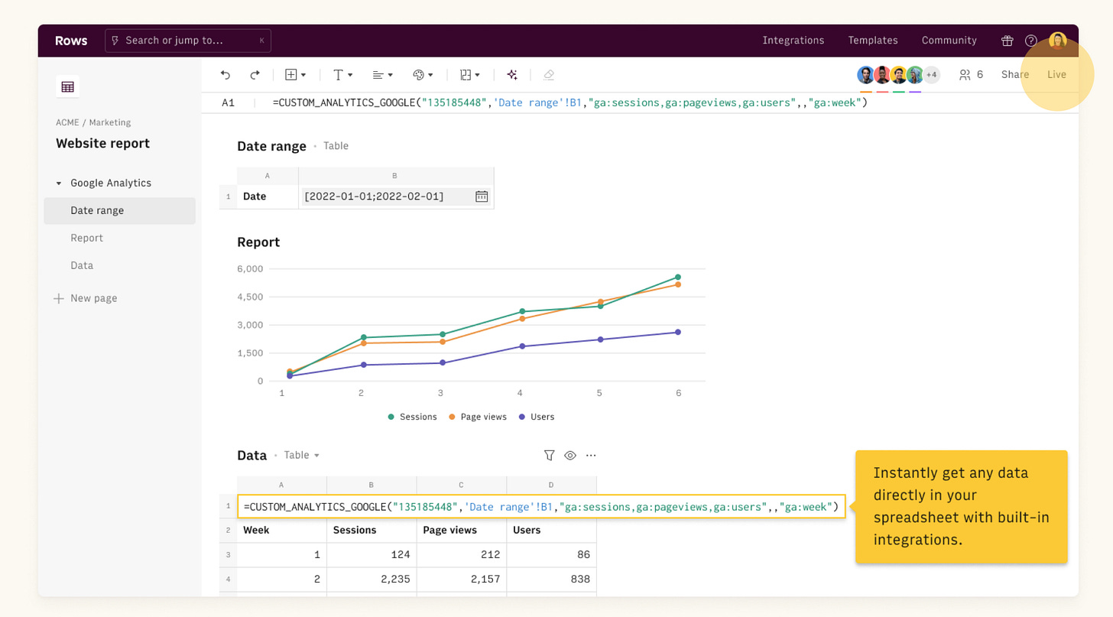The image size is (1113, 617).
Task: Toggle the eye visibility icon
Action: point(569,455)
